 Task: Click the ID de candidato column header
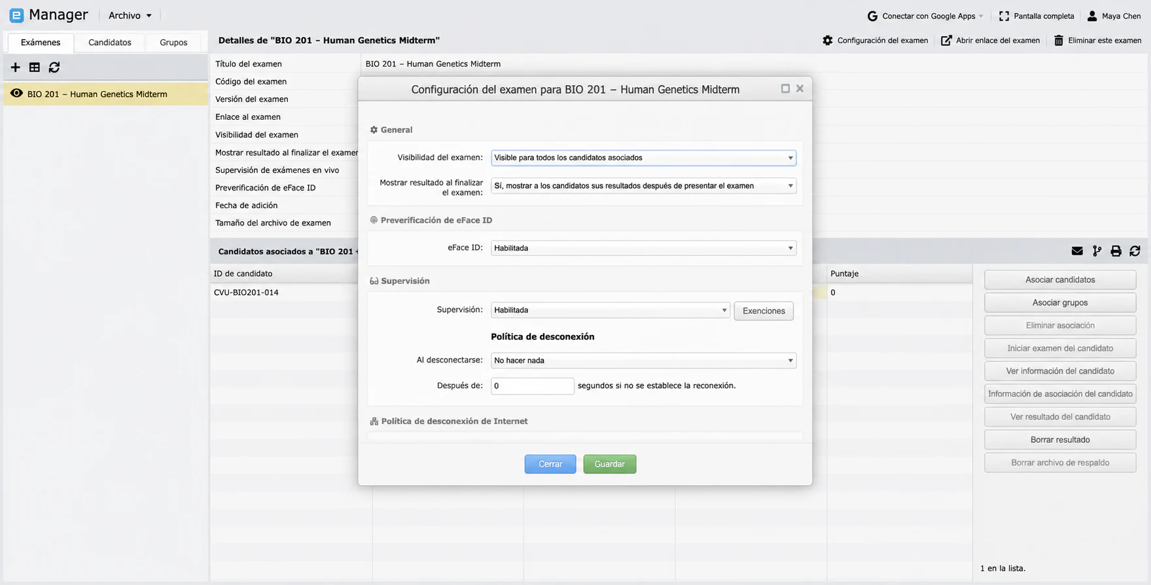point(291,274)
